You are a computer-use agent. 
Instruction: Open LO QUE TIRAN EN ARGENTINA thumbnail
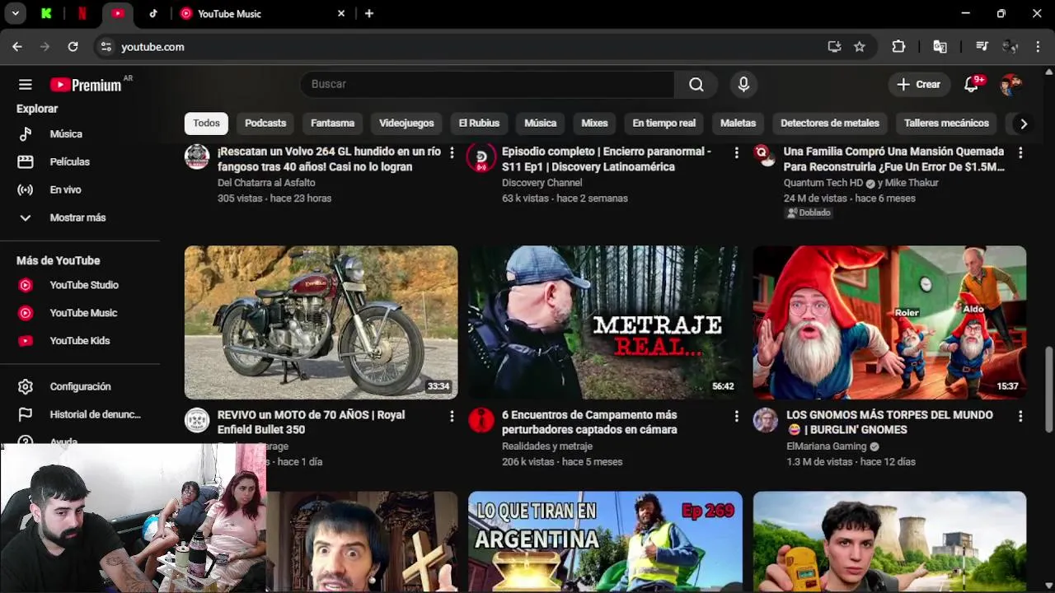pos(605,542)
